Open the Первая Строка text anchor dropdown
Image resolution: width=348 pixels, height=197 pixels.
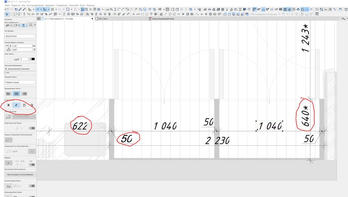click(x=20, y=83)
